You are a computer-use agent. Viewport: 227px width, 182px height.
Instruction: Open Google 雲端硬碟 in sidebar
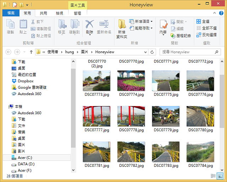coord(29,88)
